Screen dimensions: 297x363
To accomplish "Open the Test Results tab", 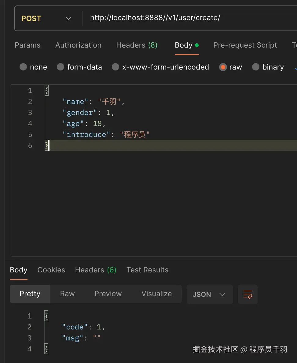I will (x=147, y=270).
